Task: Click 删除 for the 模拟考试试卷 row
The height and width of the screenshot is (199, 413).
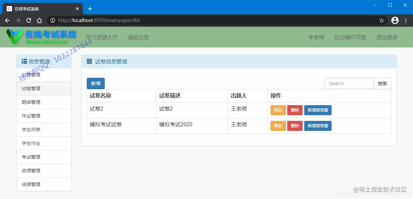Action: point(295,126)
